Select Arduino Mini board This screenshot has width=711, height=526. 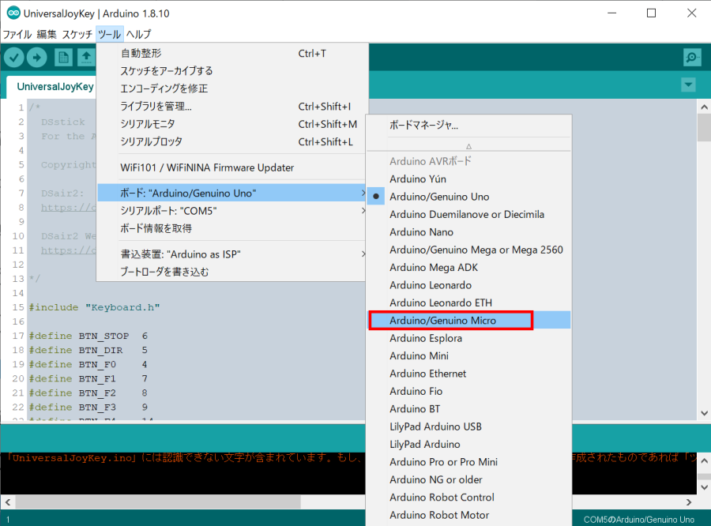click(x=468, y=355)
